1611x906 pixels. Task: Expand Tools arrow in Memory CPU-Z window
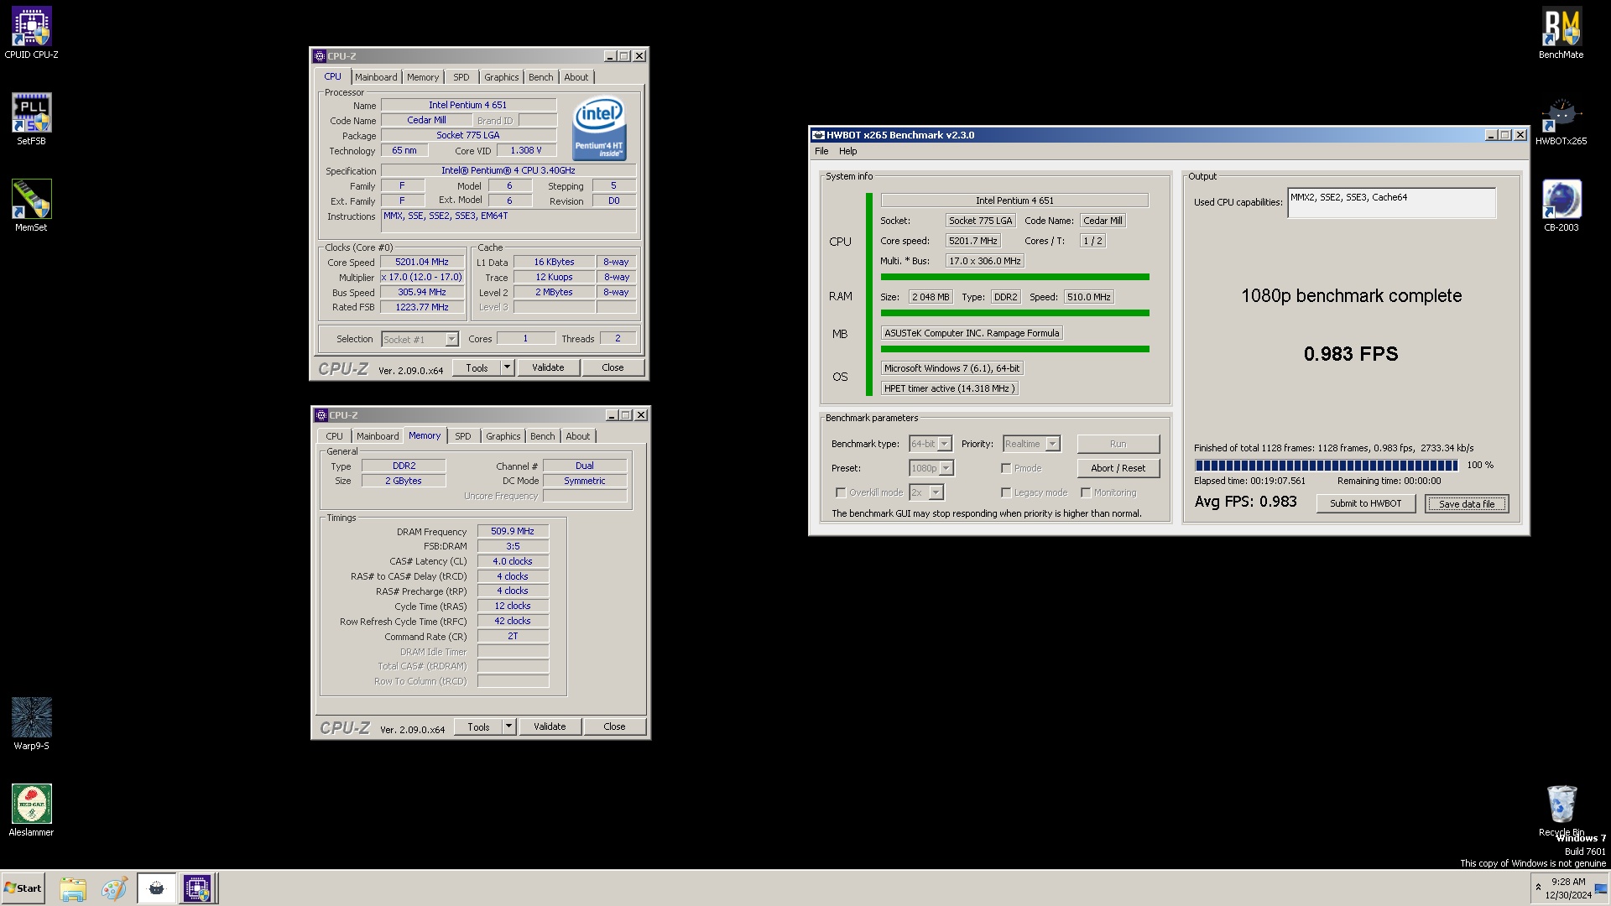508,726
